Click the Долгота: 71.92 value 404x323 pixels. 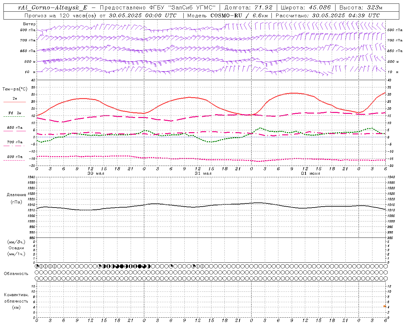click(x=248, y=8)
